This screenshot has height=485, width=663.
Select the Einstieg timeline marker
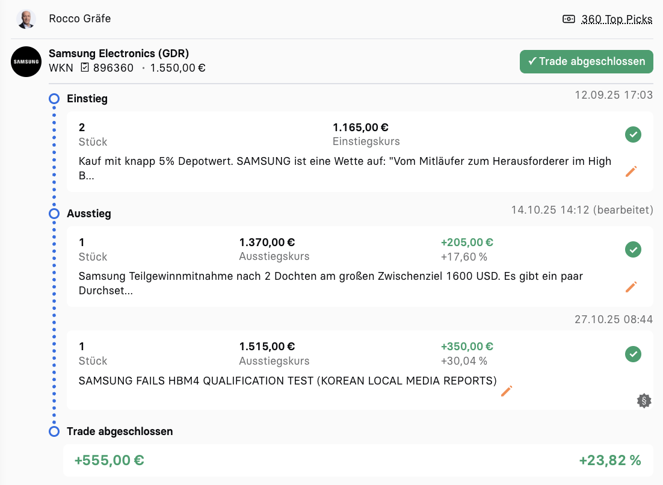coord(54,99)
